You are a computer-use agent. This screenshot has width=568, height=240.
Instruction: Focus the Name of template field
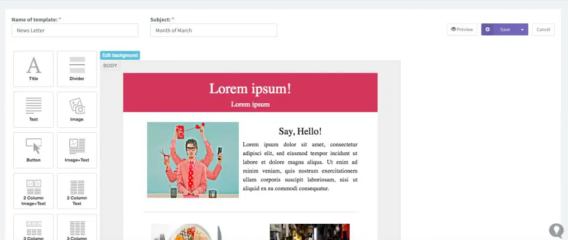point(75,31)
